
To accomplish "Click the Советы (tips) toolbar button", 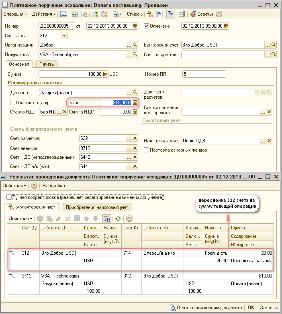I will click(202, 14).
